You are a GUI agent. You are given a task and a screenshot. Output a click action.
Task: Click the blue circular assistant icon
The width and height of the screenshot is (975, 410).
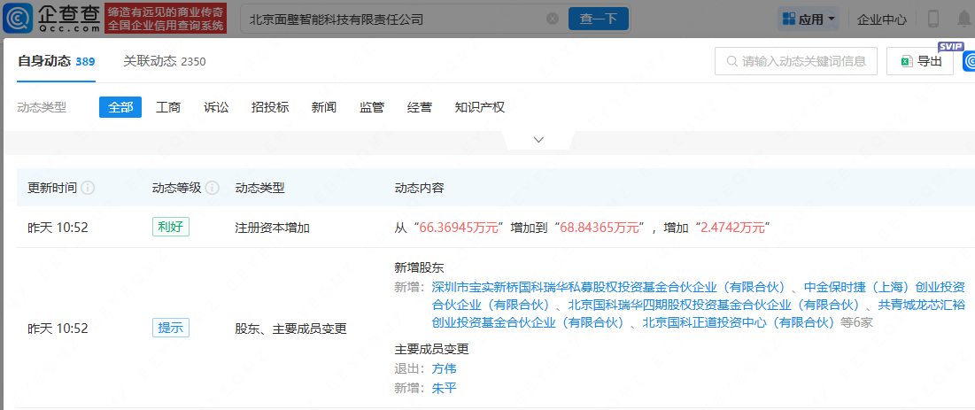pos(968,61)
